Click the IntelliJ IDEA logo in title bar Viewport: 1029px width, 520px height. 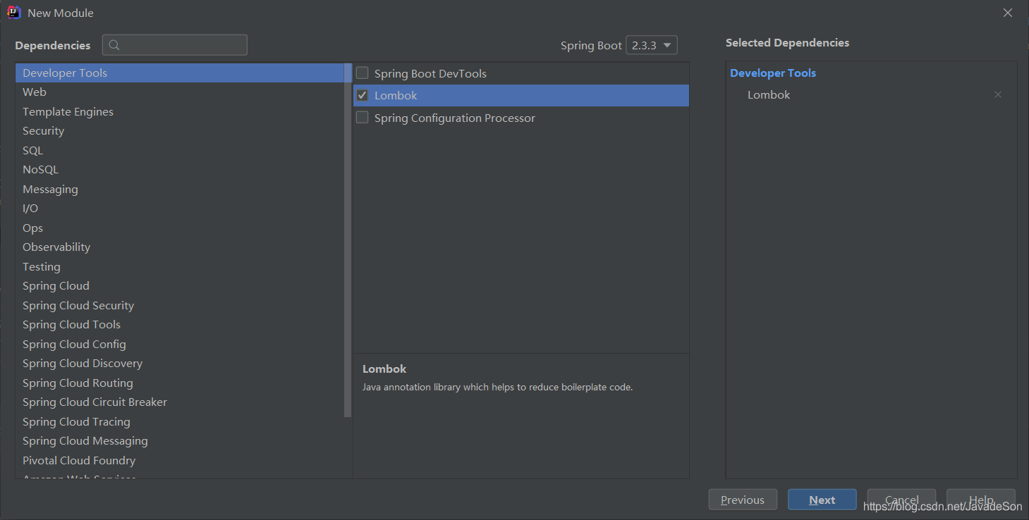13,13
